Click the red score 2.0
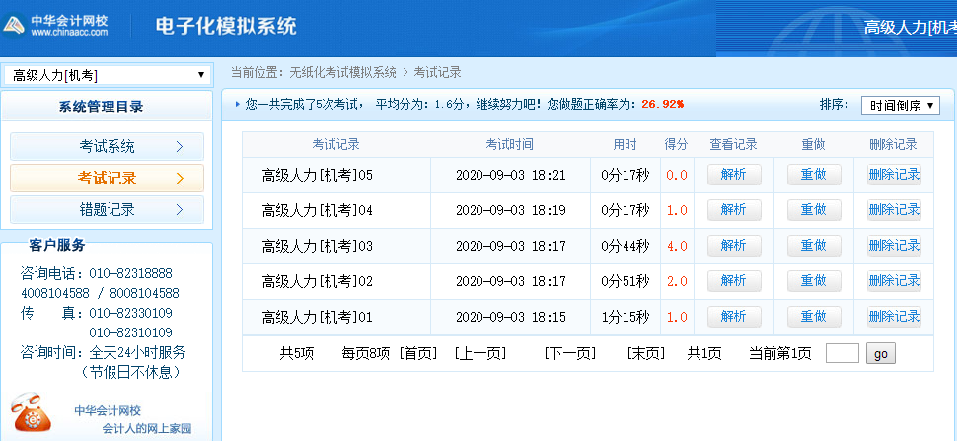 coord(677,282)
